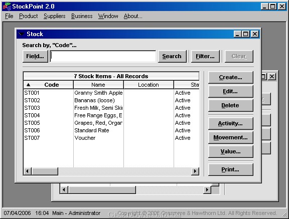Open the Product menu
Screen dimensions: 289x219
point(29,16)
